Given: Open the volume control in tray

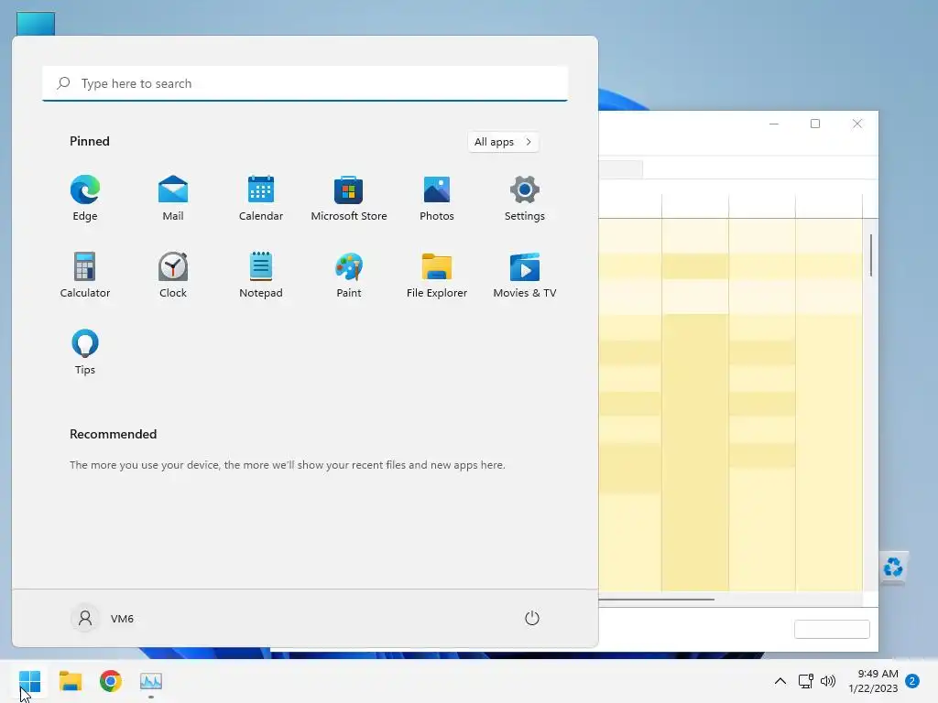Looking at the screenshot, I should click(828, 681).
